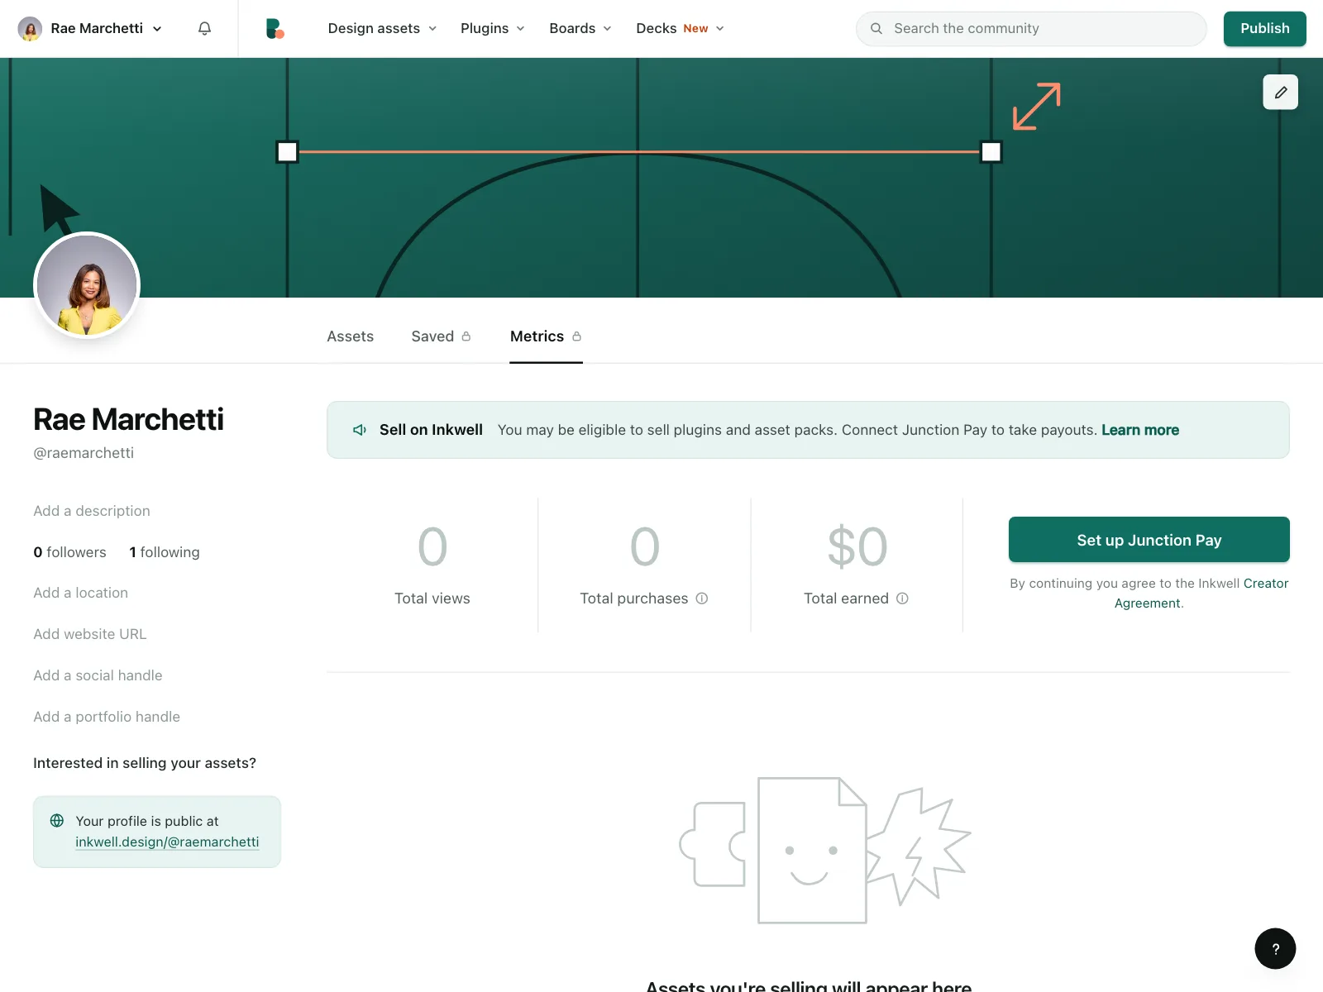Viewport: 1323px width, 992px height.
Task: Click the Total purchases info icon
Action: tap(702, 599)
